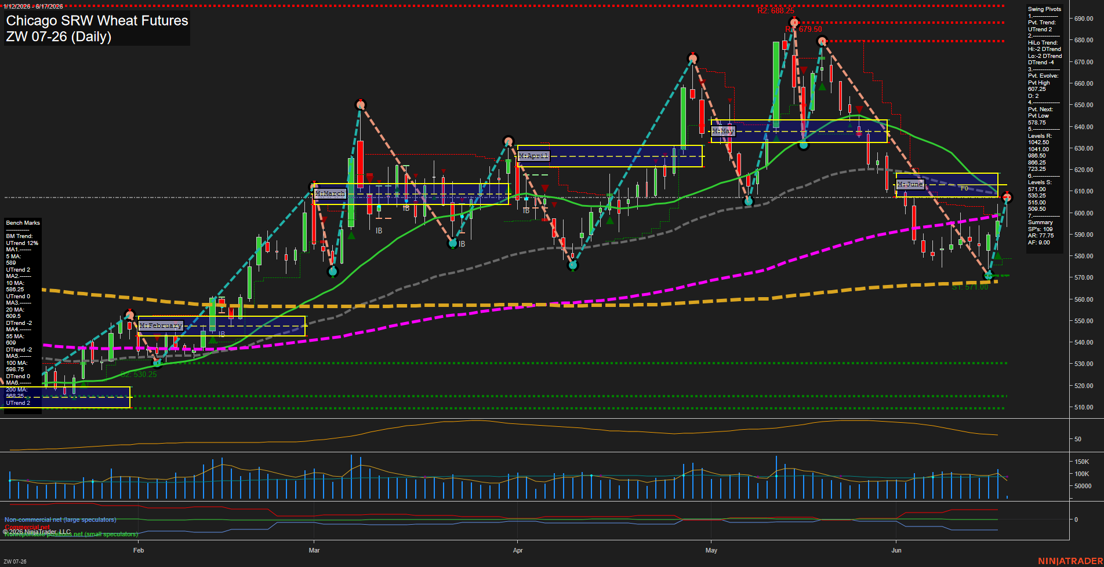Select the May label on time axis
Viewport: 1104px width, 567px height.
point(711,550)
